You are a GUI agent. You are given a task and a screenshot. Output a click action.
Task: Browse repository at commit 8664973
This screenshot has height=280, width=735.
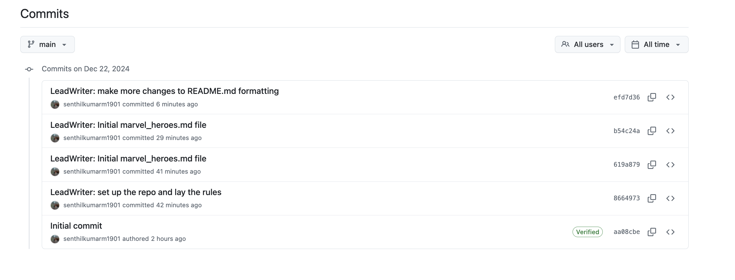pos(670,198)
